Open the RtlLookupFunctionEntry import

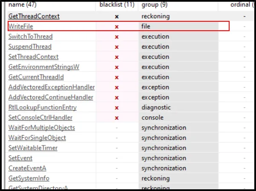pyautogui.click(x=43, y=107)
